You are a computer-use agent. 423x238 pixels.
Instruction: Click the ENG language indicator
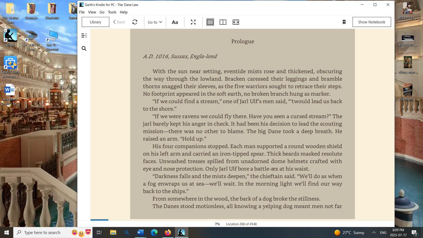click(x=383, y=232)
